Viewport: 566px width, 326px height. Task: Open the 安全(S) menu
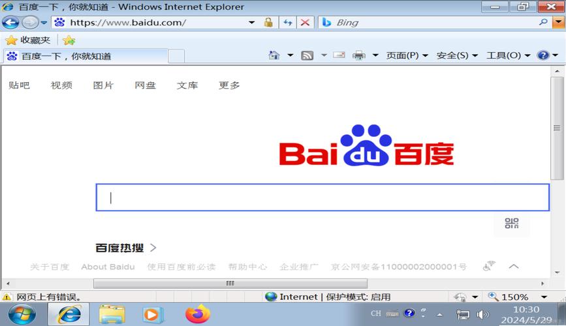click(456, 55)
